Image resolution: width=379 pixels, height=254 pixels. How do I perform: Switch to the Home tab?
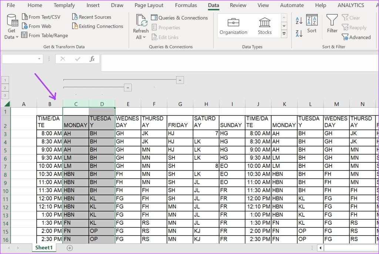click(x=35, y=5)
